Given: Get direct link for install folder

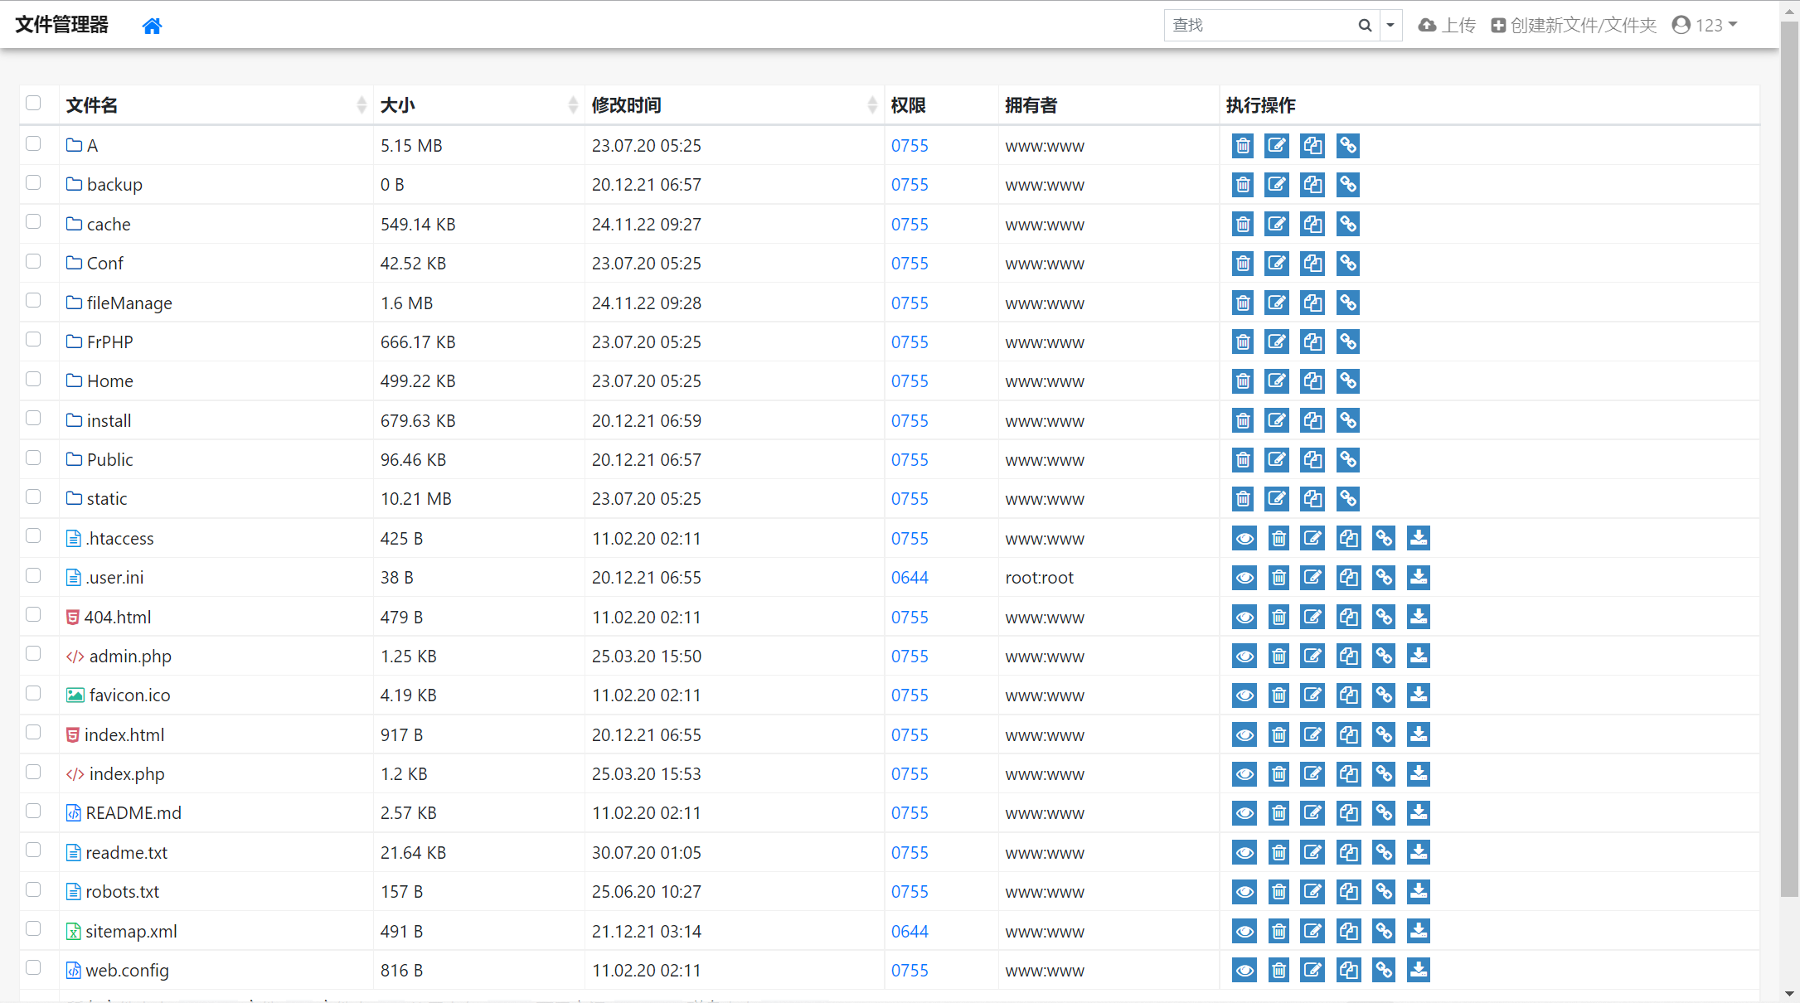Looking at the screenshot, I should 1348,420.
